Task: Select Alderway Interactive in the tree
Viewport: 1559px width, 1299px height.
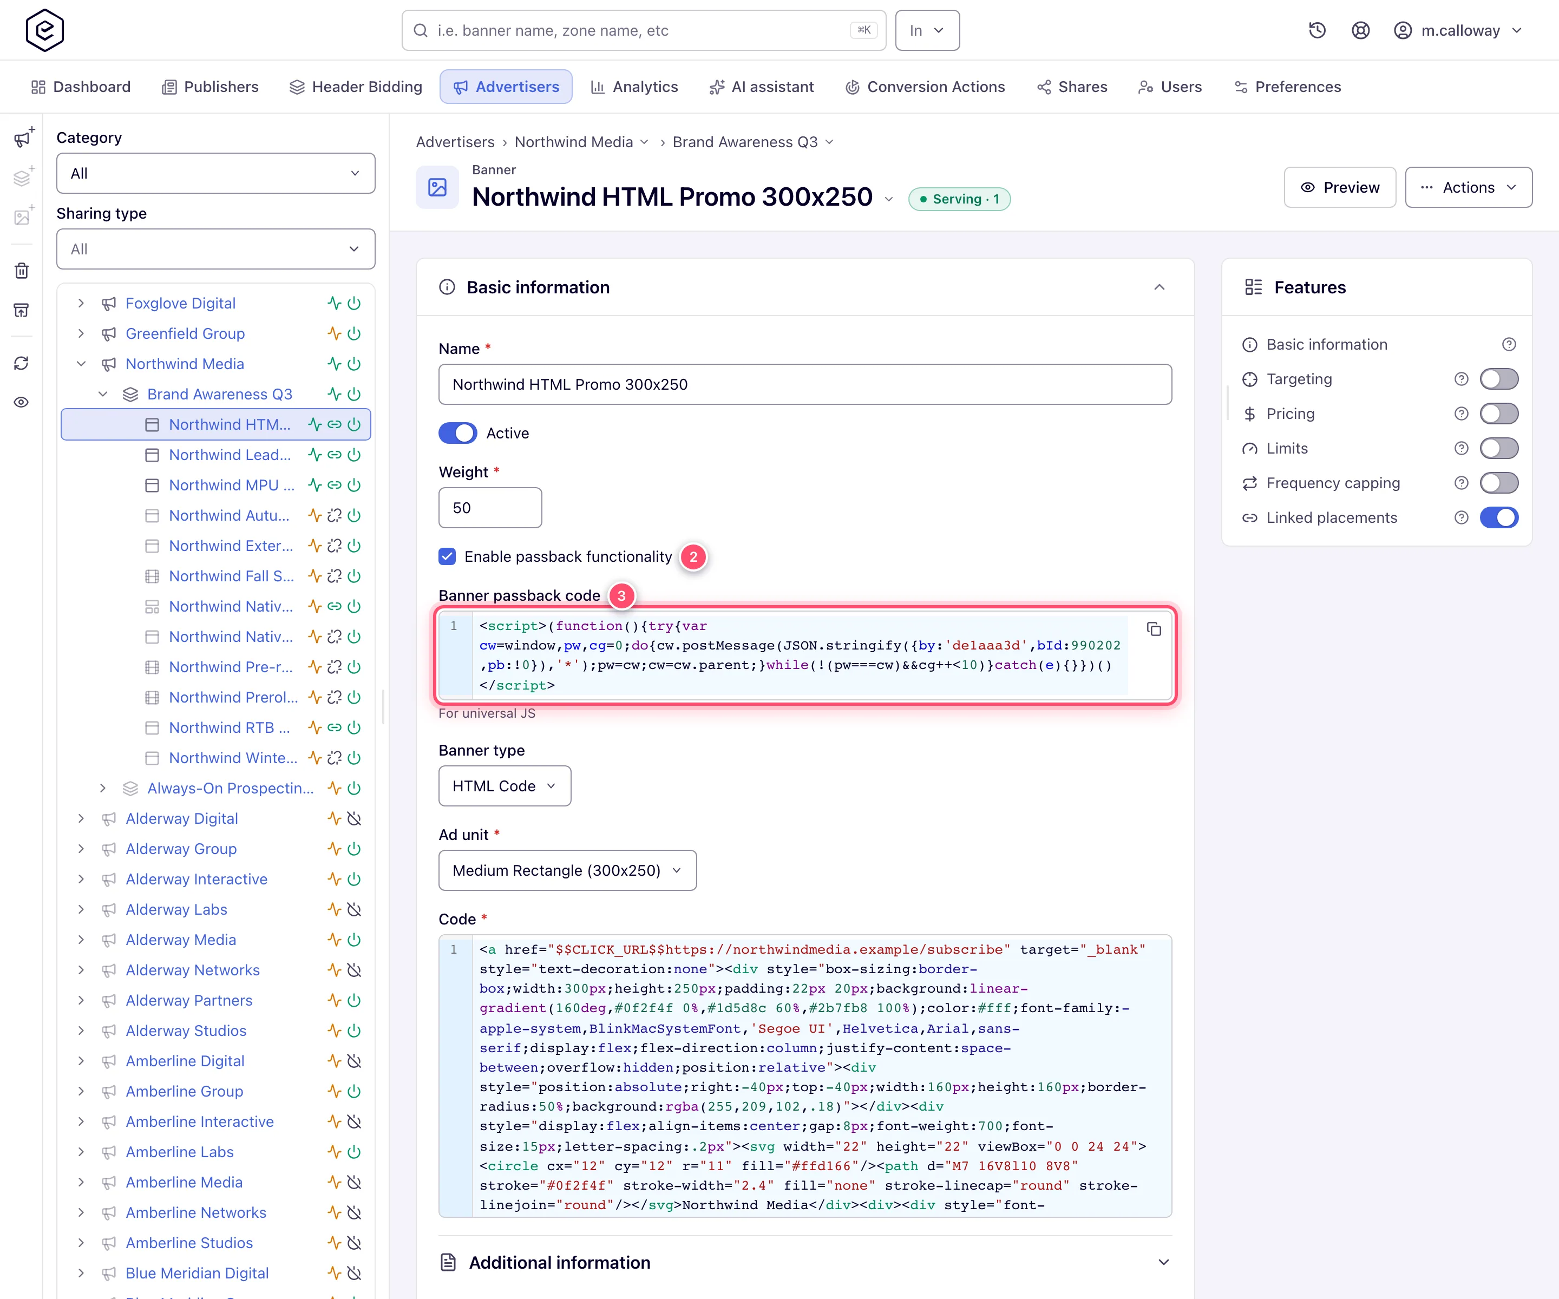Action: [196, 879]
